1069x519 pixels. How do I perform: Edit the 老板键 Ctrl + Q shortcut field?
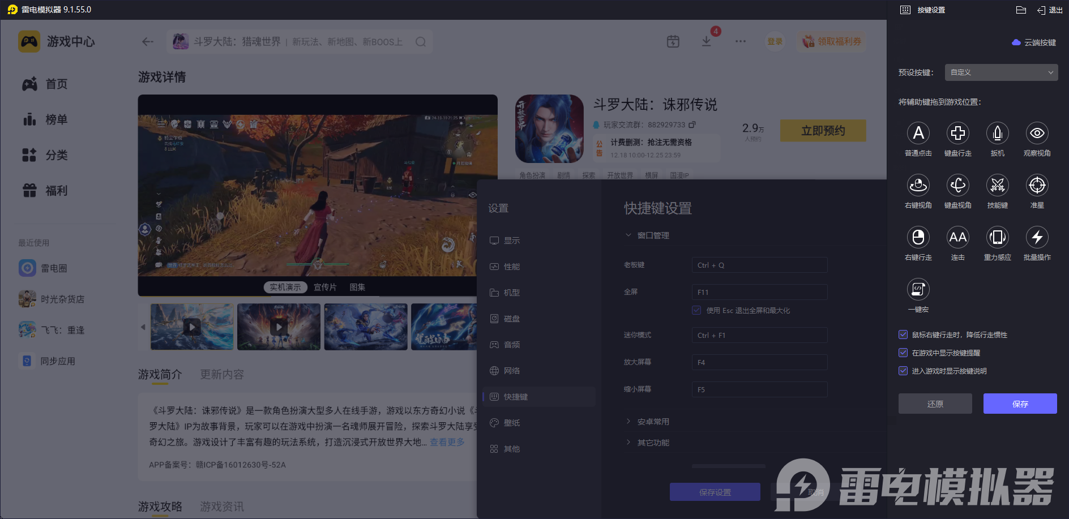click(759, 265)
